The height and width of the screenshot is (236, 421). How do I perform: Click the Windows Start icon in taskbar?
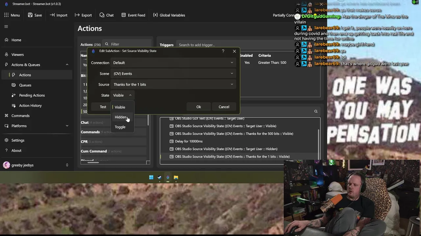coord(151,177)
